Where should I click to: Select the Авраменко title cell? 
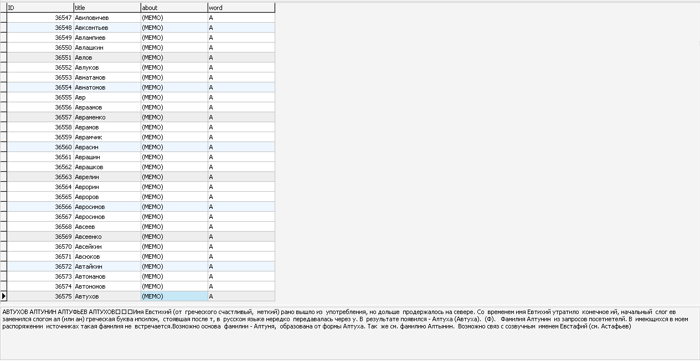click(x=107, y=117)
